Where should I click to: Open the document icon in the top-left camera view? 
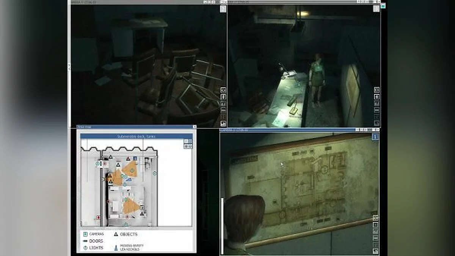coord(223,8)
